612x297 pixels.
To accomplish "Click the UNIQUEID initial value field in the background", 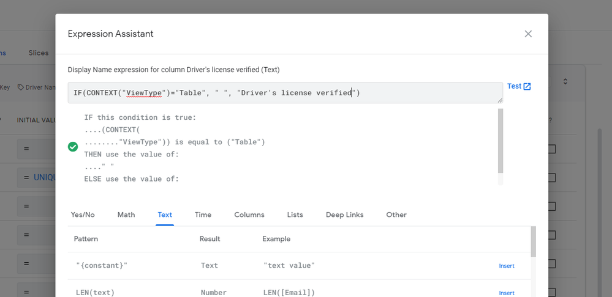I will [36, 177].
